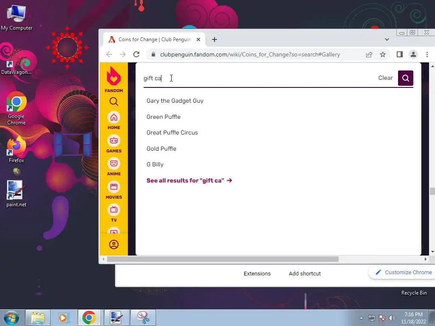The image size is (435, 326).
Task: Open G Billy suggestion
Action: pos(155,164)
